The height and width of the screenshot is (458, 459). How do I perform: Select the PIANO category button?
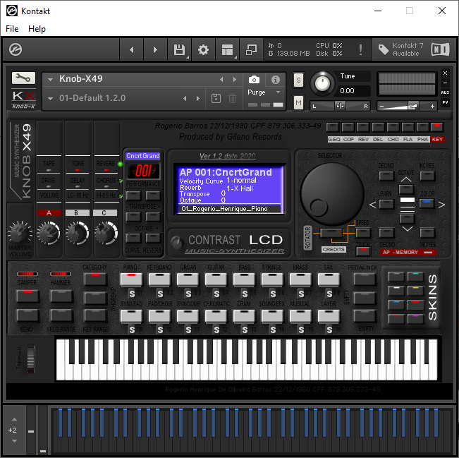pos(131,279)
